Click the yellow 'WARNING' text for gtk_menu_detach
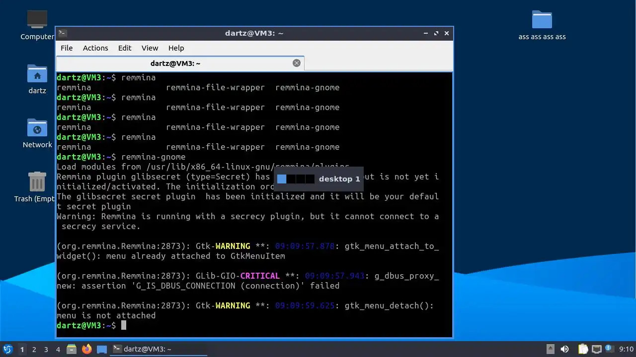Viewport: 636px width, 357px height. tap(233, 305)
